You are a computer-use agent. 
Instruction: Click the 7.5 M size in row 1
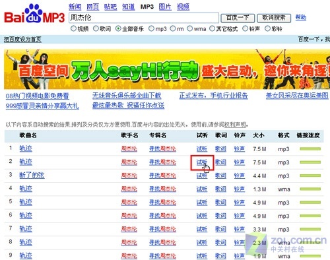click(x=259, y=149)
